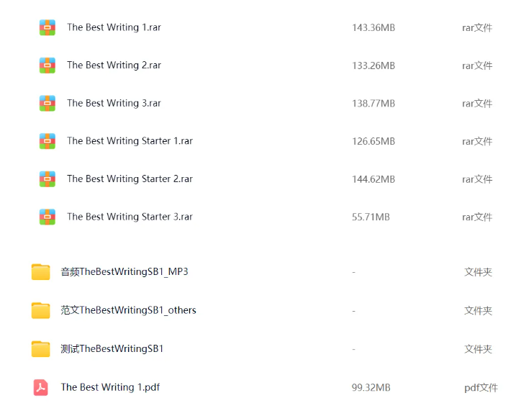This screenshot has height=411, width=526.
Task: Click the folder icon for 音频TheBestWritingSB1_MP3
Action: [41, 272]
